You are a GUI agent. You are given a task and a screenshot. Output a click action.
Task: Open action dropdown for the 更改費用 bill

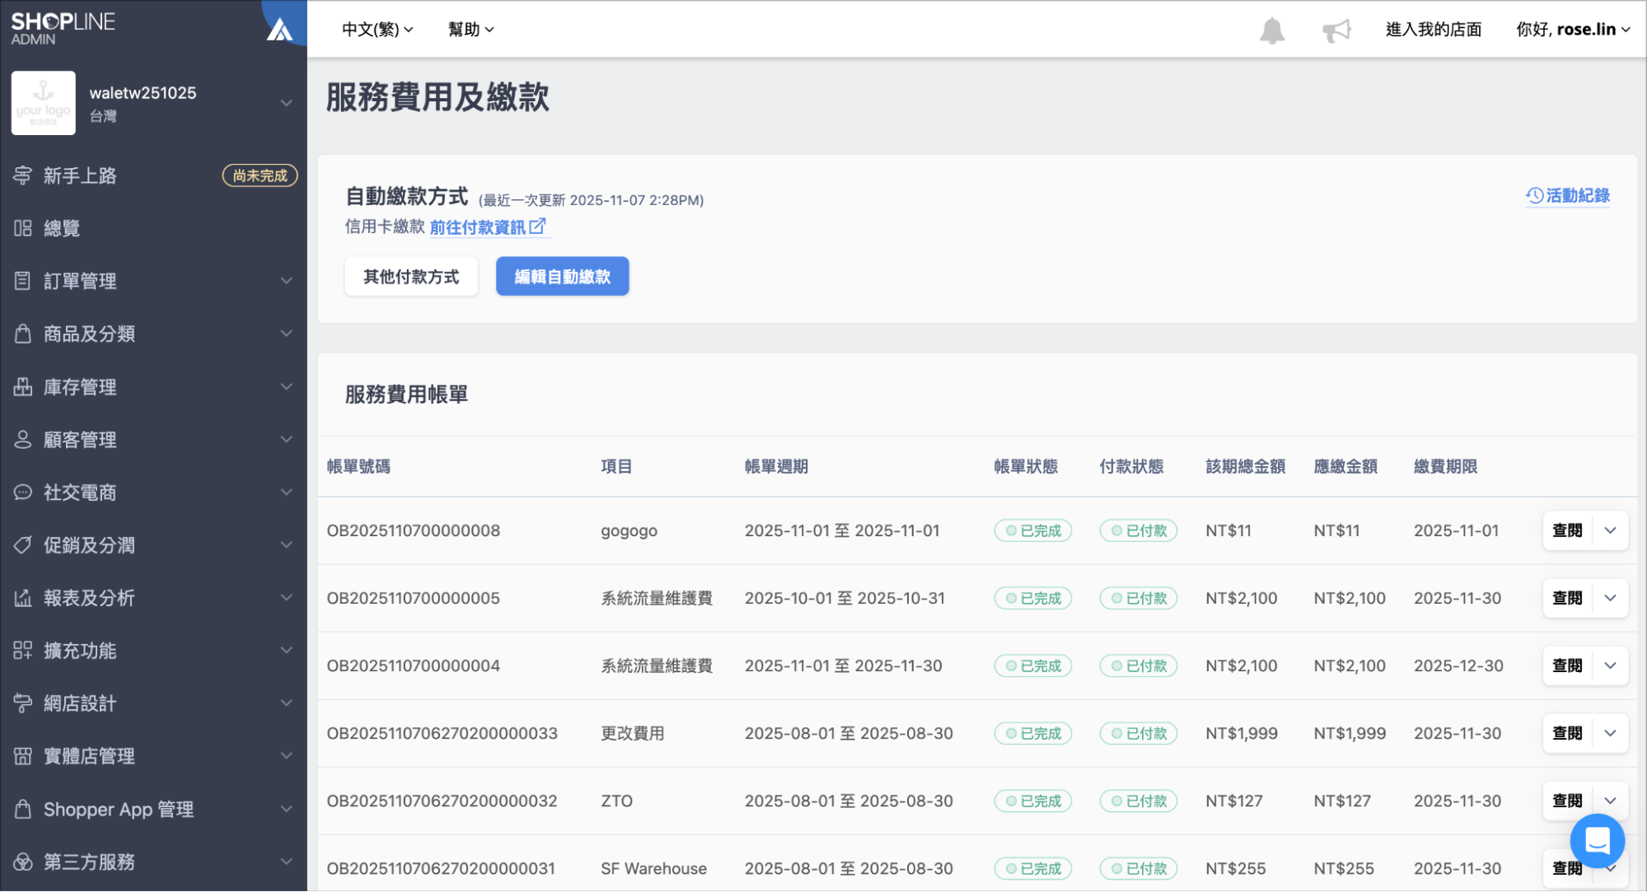[x=1611, y=733]
